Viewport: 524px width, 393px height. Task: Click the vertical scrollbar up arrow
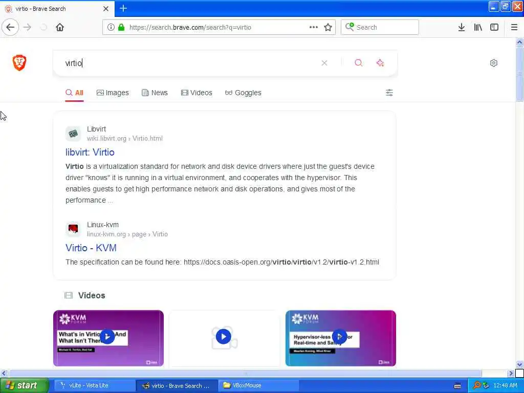point(519,42)
